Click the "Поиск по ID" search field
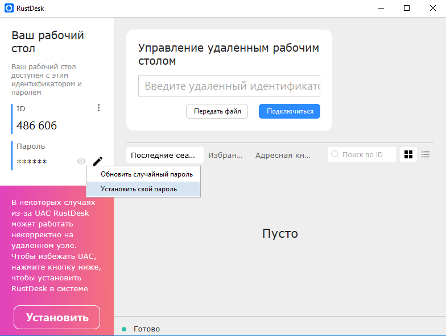 (x=362, y=154)
